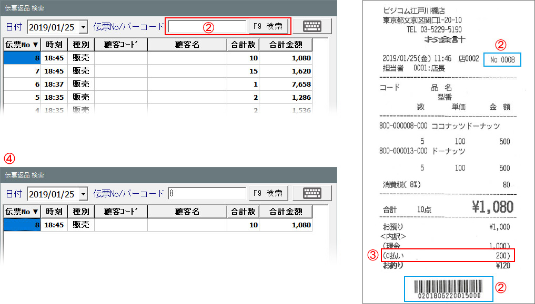Click the 種別 column header in the bottom list

[x=81, y=212]
